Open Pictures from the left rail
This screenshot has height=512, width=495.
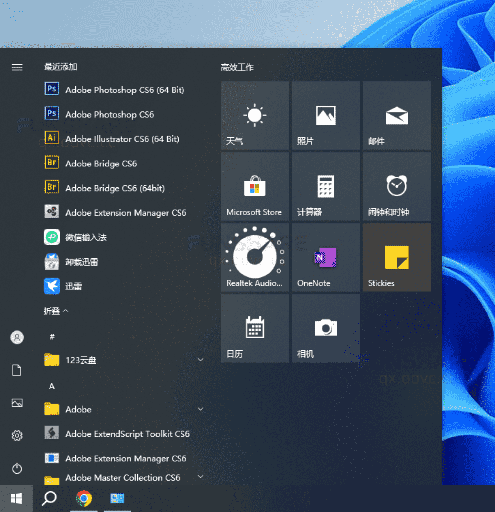17,403
